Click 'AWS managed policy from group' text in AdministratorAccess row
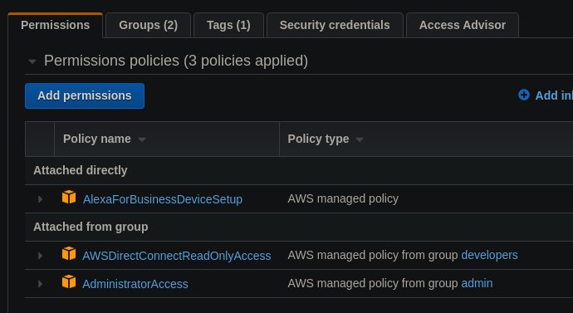Screen dimensions: 573x313 click(x=373, y=283)
